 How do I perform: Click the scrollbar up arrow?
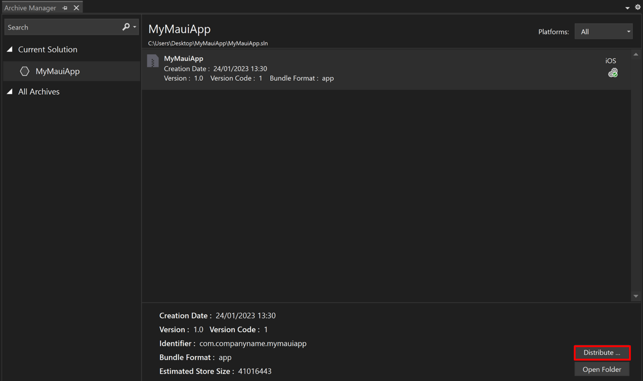point(637,54)
